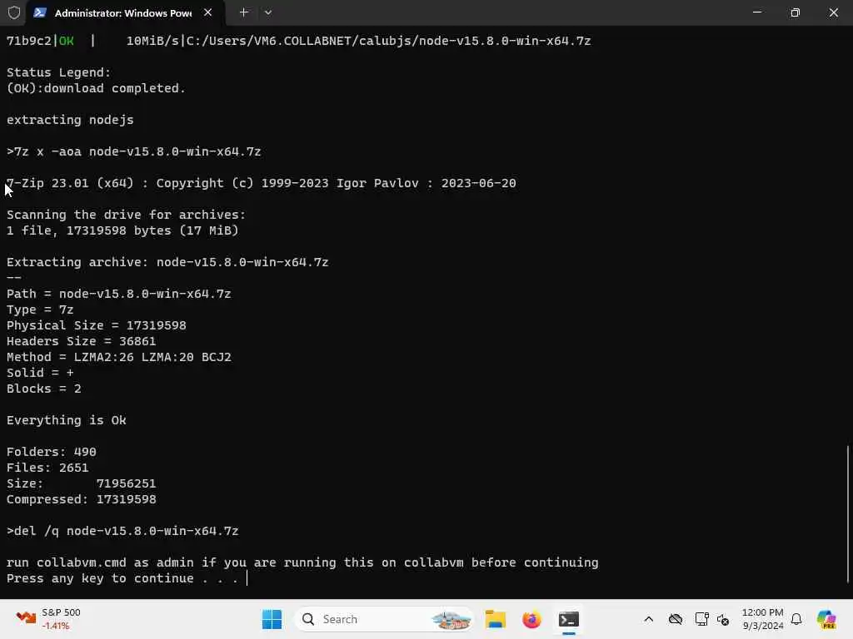The height and width of the screenshot is (639, 853).
Task: Launch Firefox from taskbar
Action: coord(531,619)
